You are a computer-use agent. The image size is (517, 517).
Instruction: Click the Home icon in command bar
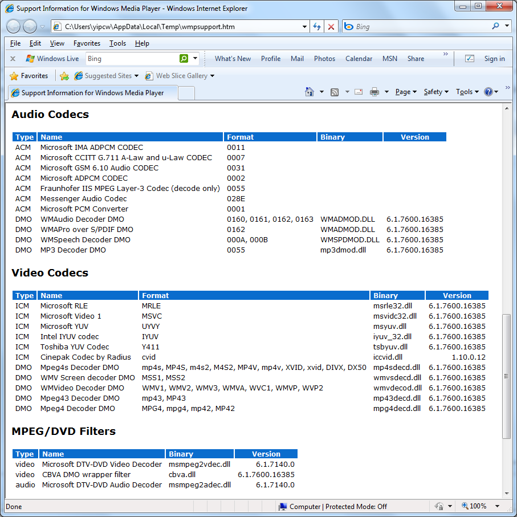[x=310, y=92]
